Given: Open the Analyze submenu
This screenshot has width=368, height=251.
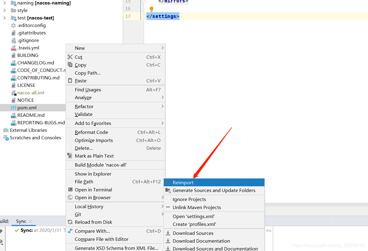Looking at the screenshot, I should [x=115, y=97].
